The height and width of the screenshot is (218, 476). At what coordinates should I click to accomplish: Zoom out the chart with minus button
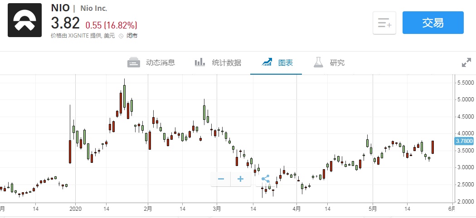(x=221, y=179)
